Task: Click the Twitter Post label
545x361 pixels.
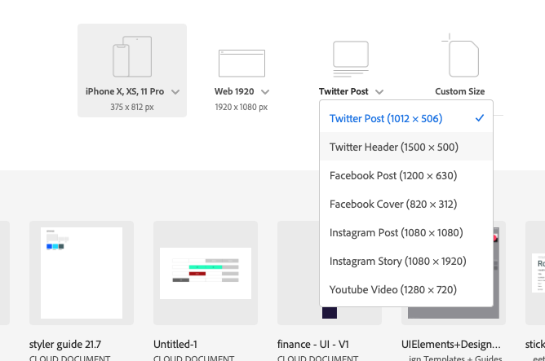Action: pyautogui.click(x=343, y=91)
